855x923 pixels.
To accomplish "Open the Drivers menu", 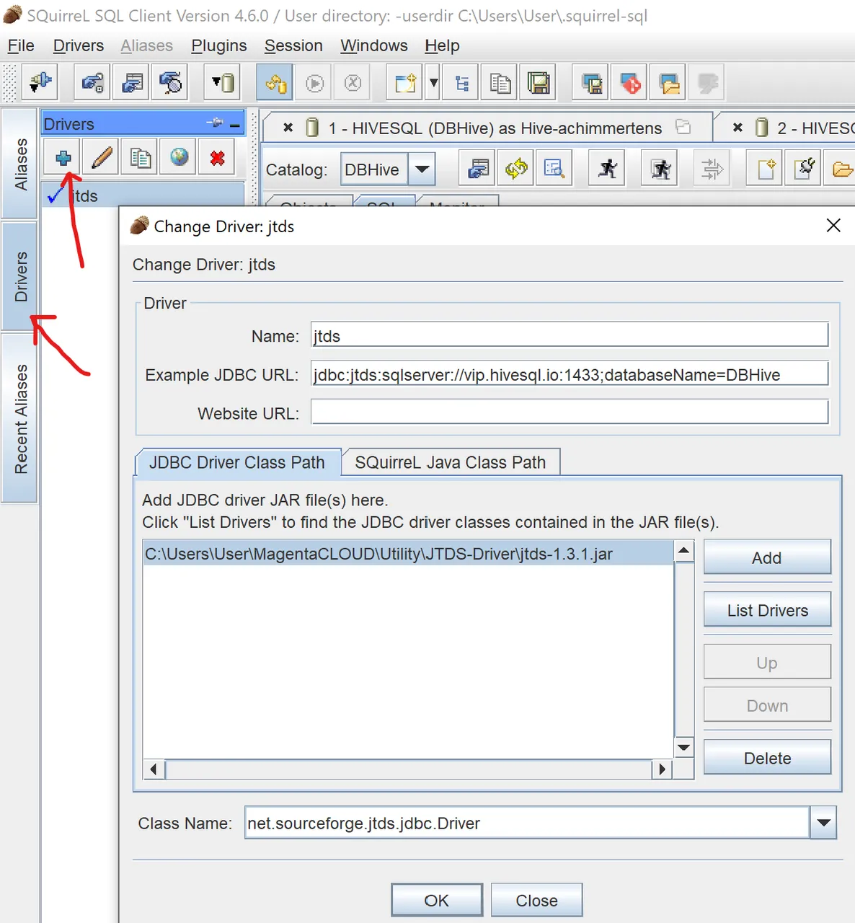I will [x=78, y=45].
